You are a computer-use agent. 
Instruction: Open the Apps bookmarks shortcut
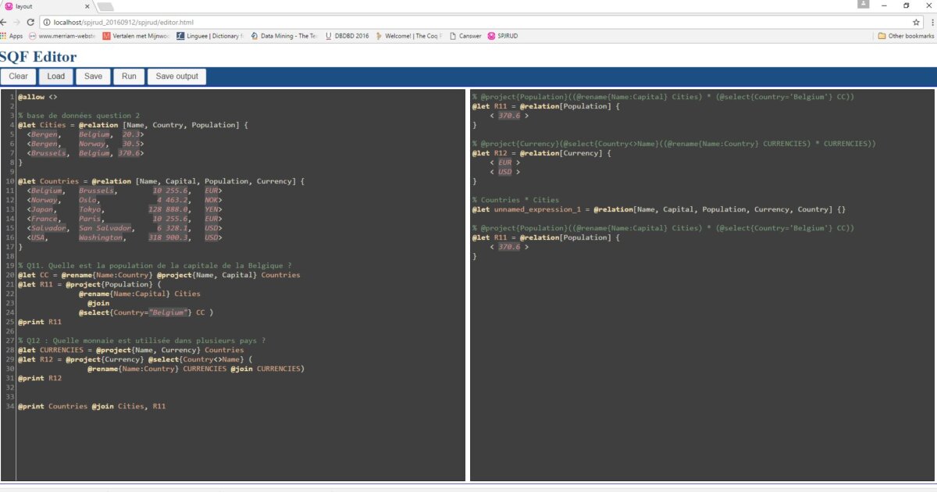tap(12, 36)
